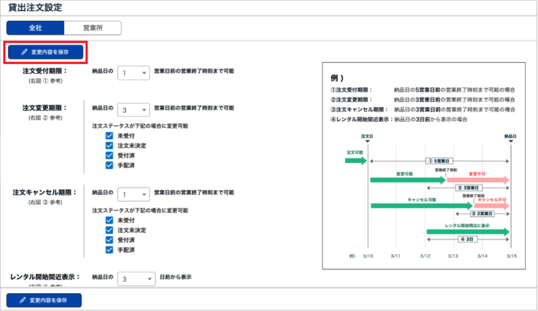Uncheck 注文未決定 under 注文変更期限
Viewport: 538px width, 311px height.
tap(109, 146)
